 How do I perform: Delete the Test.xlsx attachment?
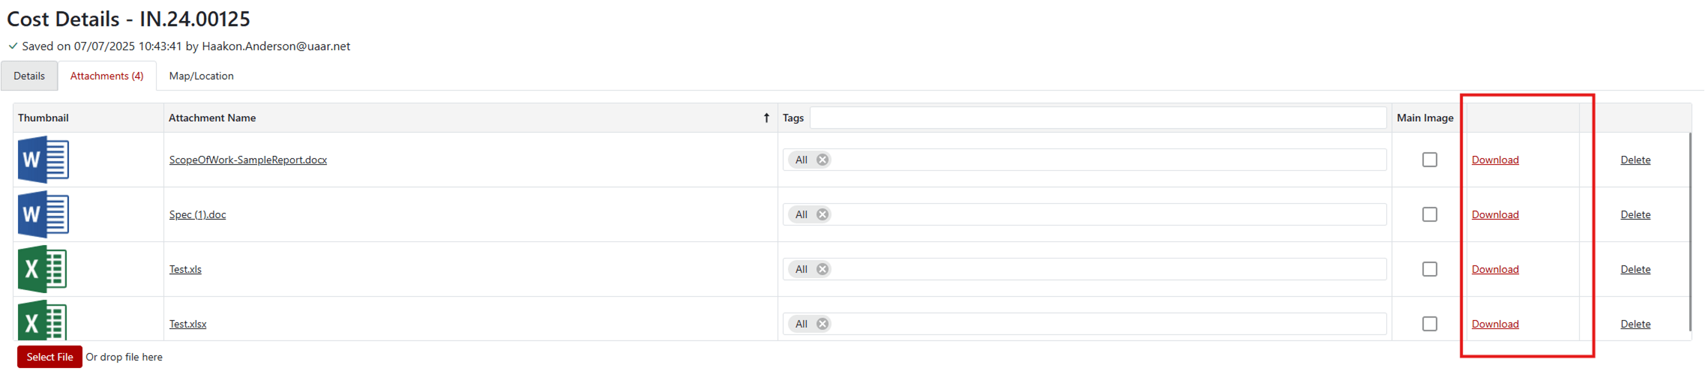tap(1635, 324)
